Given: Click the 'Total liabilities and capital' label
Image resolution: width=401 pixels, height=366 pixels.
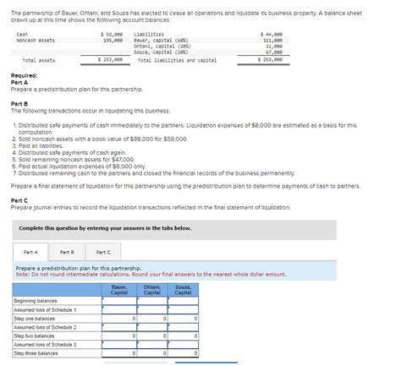Looking at the screenshot, I should click(178, 60).
